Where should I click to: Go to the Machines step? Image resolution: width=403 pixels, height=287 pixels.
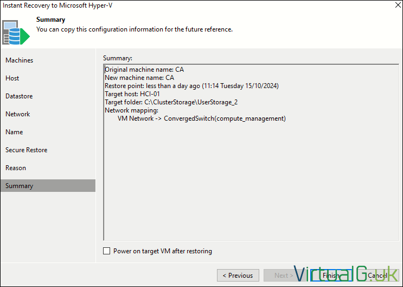pyautogui.click(x=20, y=60)
